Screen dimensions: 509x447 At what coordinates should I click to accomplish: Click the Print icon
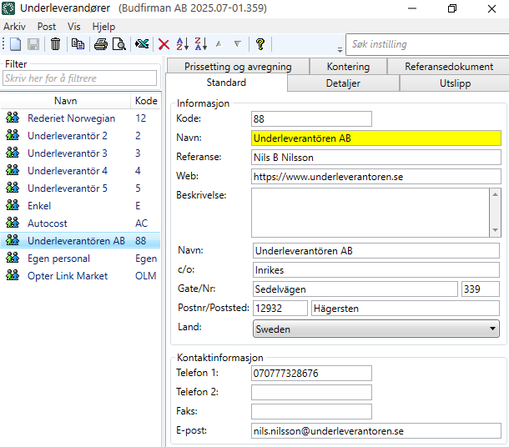coord(101,44)
